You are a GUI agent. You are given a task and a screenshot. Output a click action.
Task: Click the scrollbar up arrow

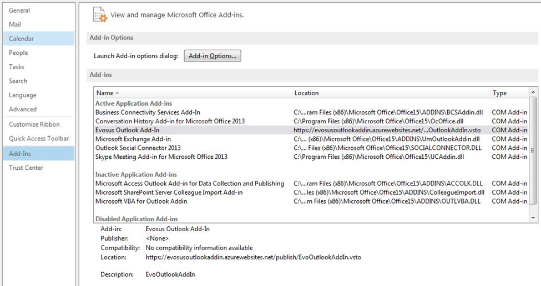533,92
